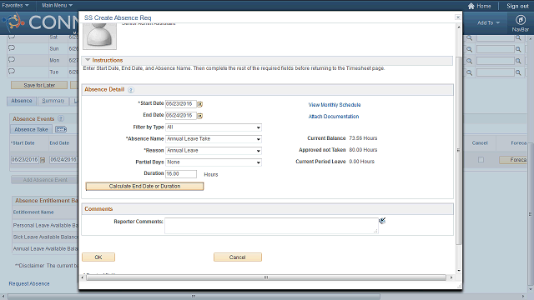
Task: Click first-column magnifier in fourth timesheet row
Action: click(x=469, y=72)
